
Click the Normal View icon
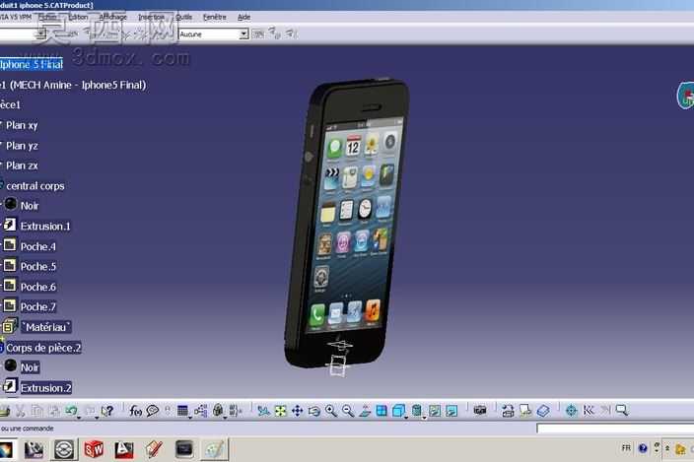click(x=365, y=411)
